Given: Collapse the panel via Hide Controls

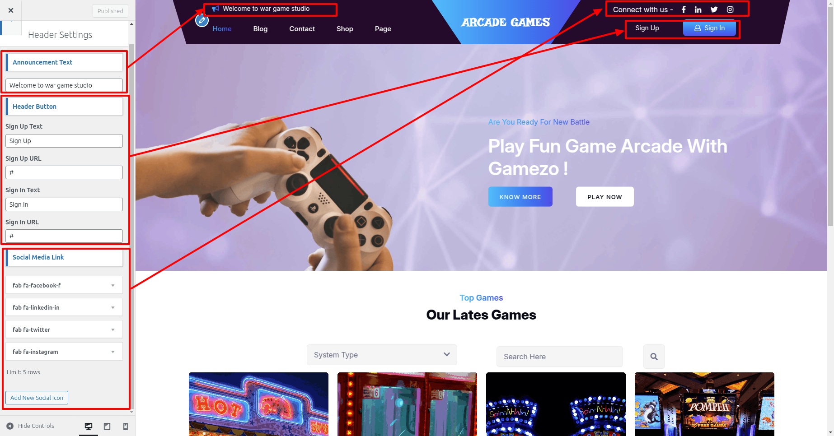Looking at the screenshot, I should click(x=30, y=426).
